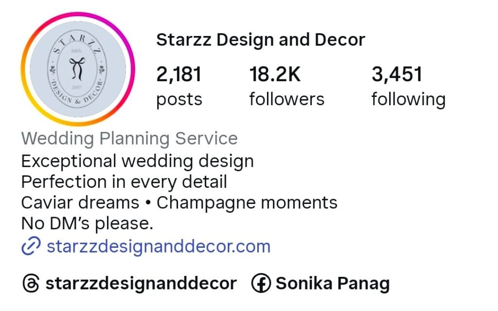Select the "Caviar dreams • Champagne moments" line
The image size is (498, 311).
pos(179,202)
